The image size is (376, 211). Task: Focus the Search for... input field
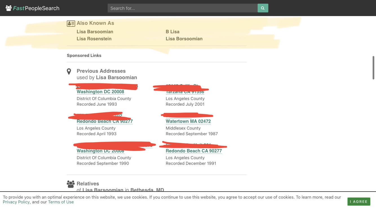pyautogui.click(x=183, y=8)
